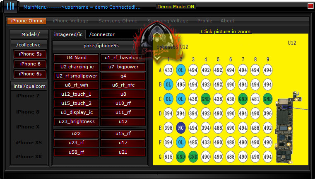Click pin C4 green GND circle

(x=205, y=99)
